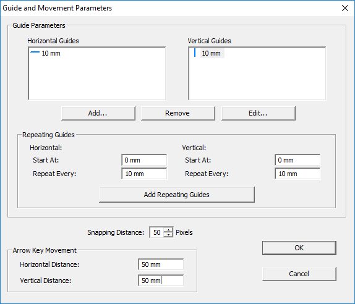355x304 pixels.
Task: Click the Snapping Distance value box
Action: coord(156,232)
